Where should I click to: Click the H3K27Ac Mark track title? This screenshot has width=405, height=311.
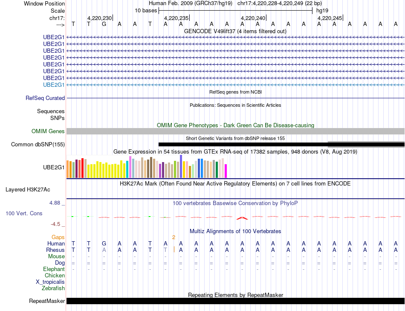coord(235,183)
